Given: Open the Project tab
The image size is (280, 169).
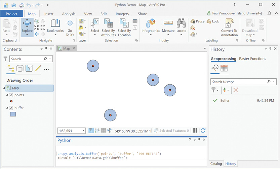Looking at the screenshot, I should [x=11, y=14].
